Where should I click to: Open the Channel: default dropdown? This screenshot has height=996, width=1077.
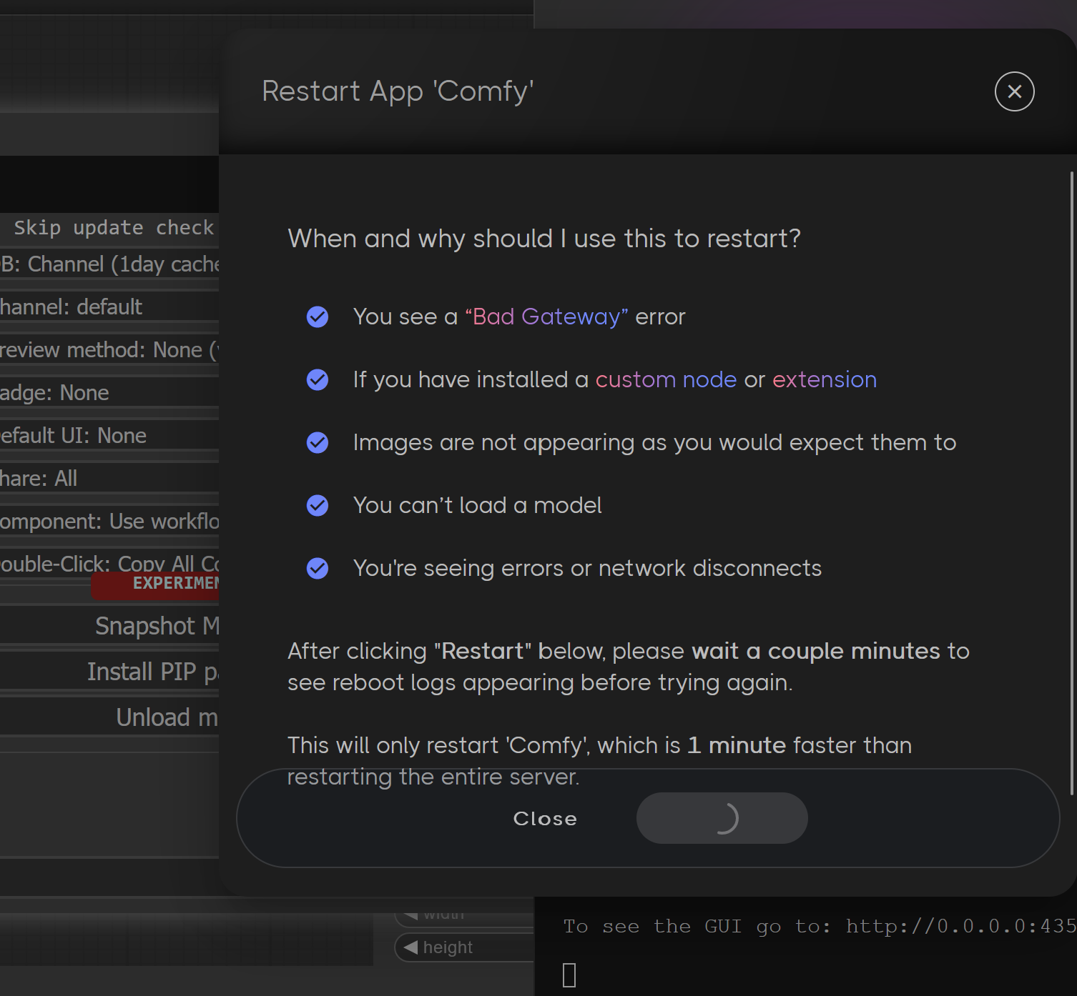[109, 307]
